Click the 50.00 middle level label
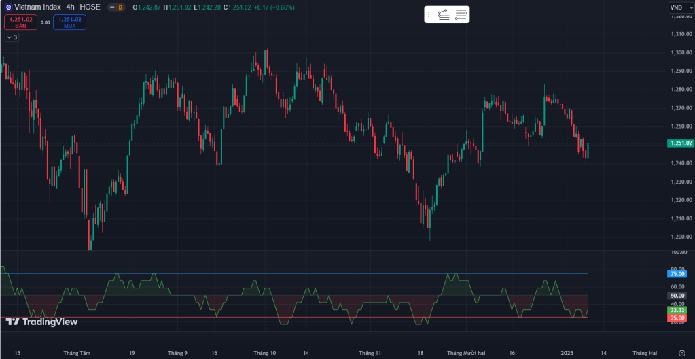The image size is (695, 359). coord(677,296)
